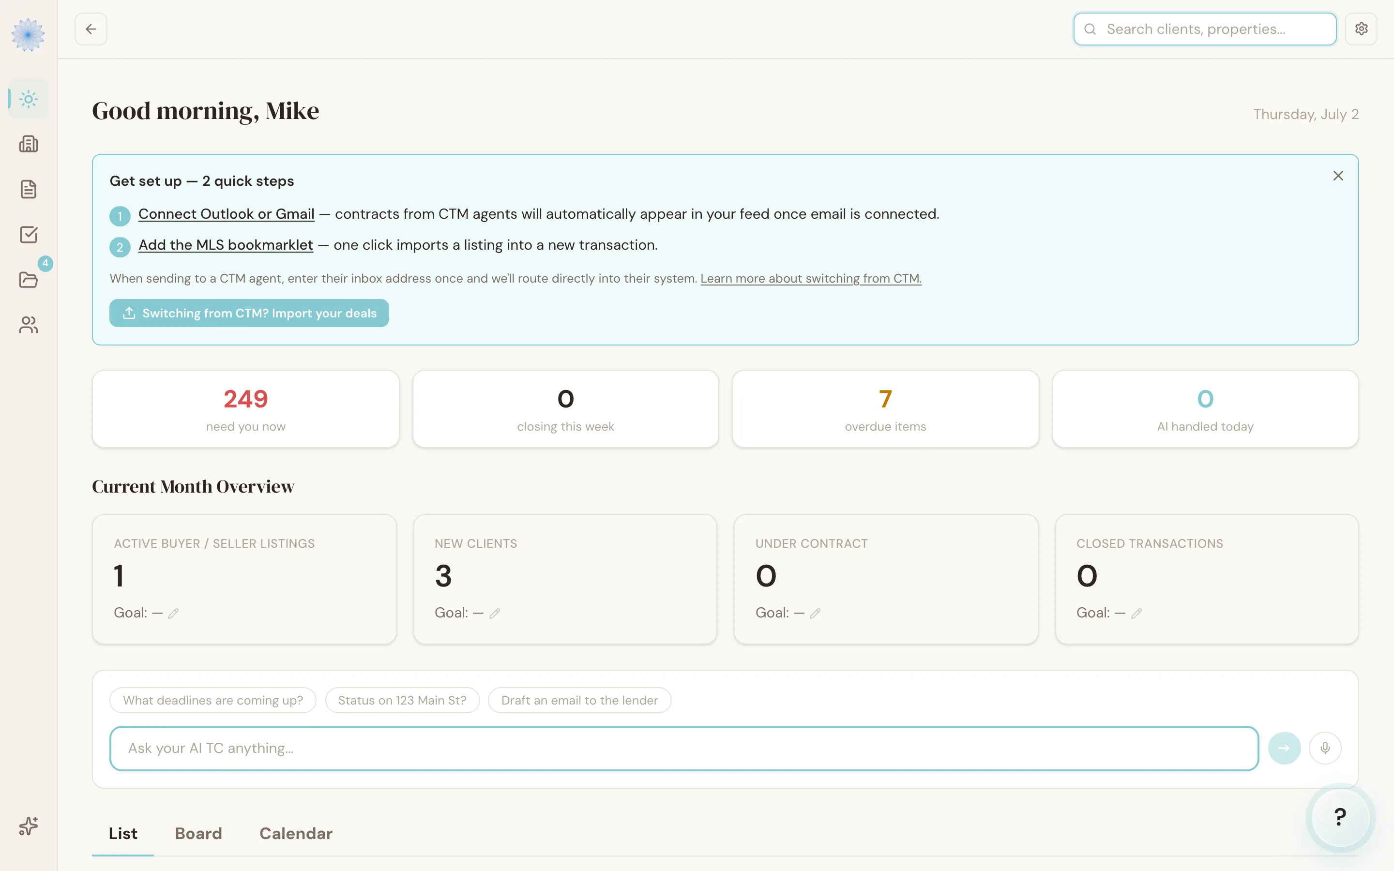This screenshot has height=871, width=1394.
Task: Click the Closed Transactions overview card
Action: pos(1207,579)
